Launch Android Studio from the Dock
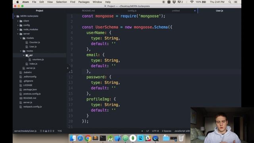 point(110,138)
